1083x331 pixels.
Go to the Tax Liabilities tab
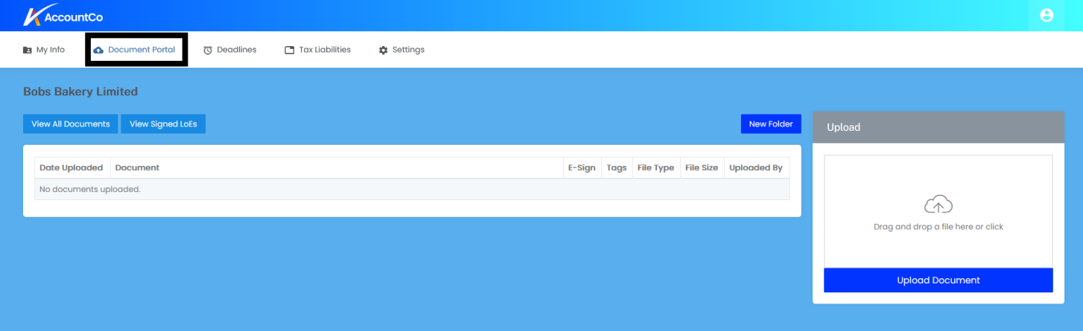pos(318,50)
